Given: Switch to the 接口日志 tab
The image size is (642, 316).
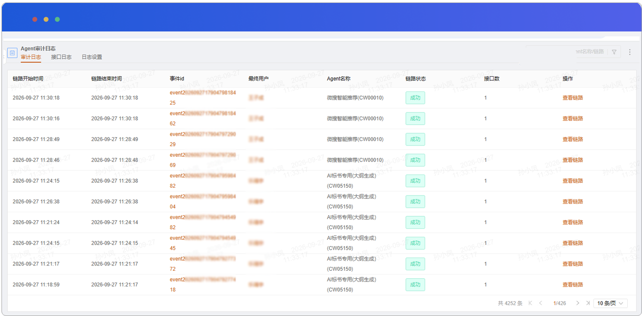Looking at the screenshot, I should [61, 57].
